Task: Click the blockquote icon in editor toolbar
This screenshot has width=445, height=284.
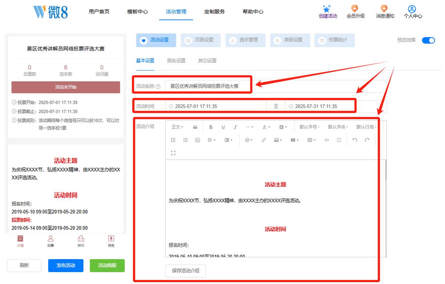Action: pyautogui.click(x=195, y=127)
